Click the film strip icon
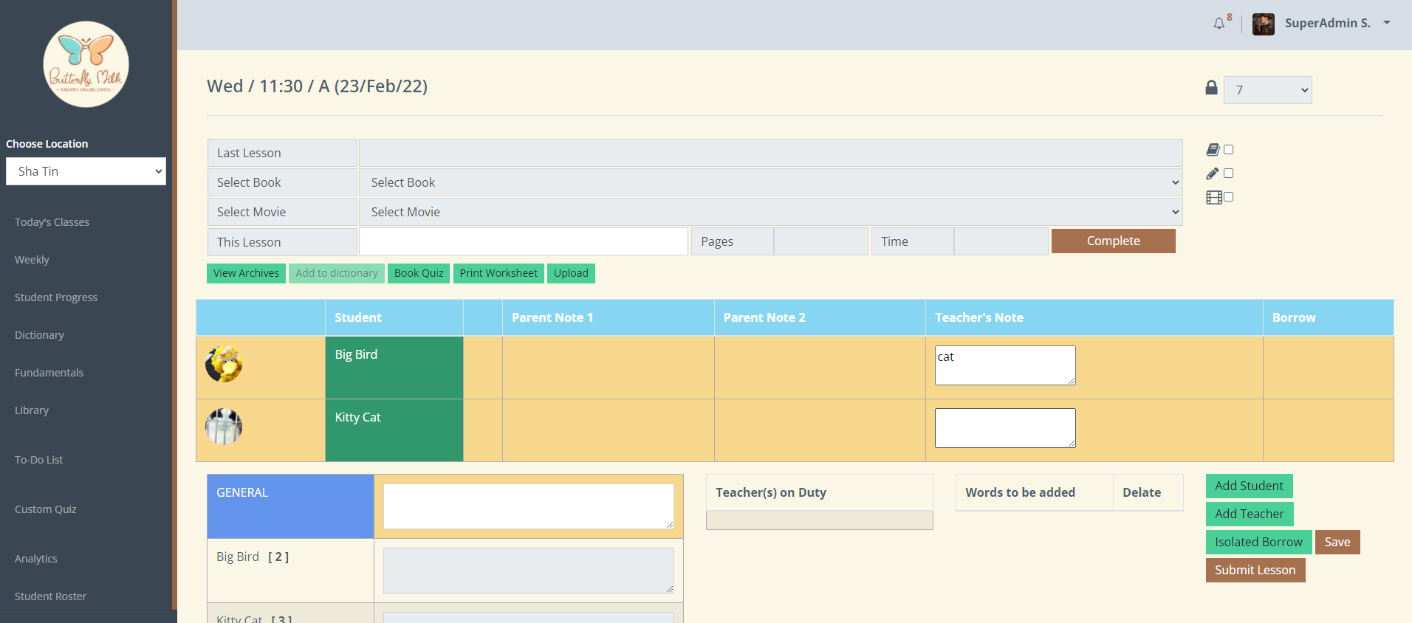 pyautogui.click(x=1213, y=197)
